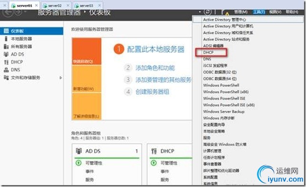Screen dimensions: 306x187
Task: Click the back navigation arrow
Action: (8, 12)
